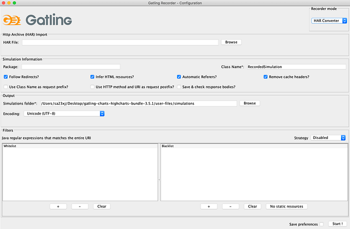Enable Save & check response bodies

click(x=179, y=87)
